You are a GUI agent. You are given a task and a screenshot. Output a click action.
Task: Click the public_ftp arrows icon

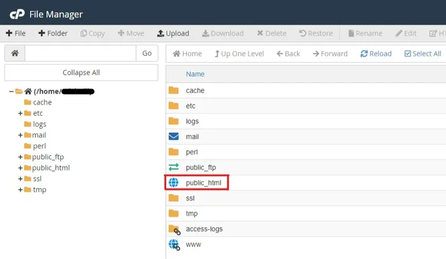pos(174,167)
